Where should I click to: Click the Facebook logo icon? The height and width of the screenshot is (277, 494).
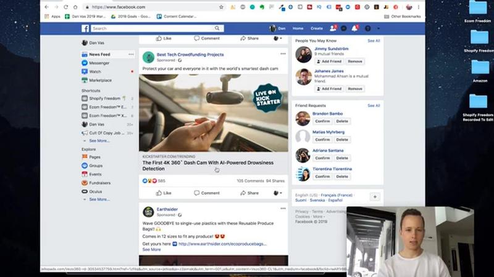click(x=85, y=28)
